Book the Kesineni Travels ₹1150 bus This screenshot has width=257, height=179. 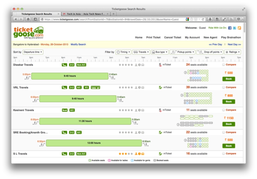(x=229, y=124)
